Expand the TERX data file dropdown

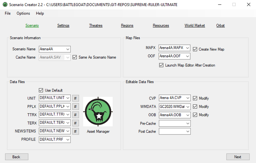pos(68,123)
